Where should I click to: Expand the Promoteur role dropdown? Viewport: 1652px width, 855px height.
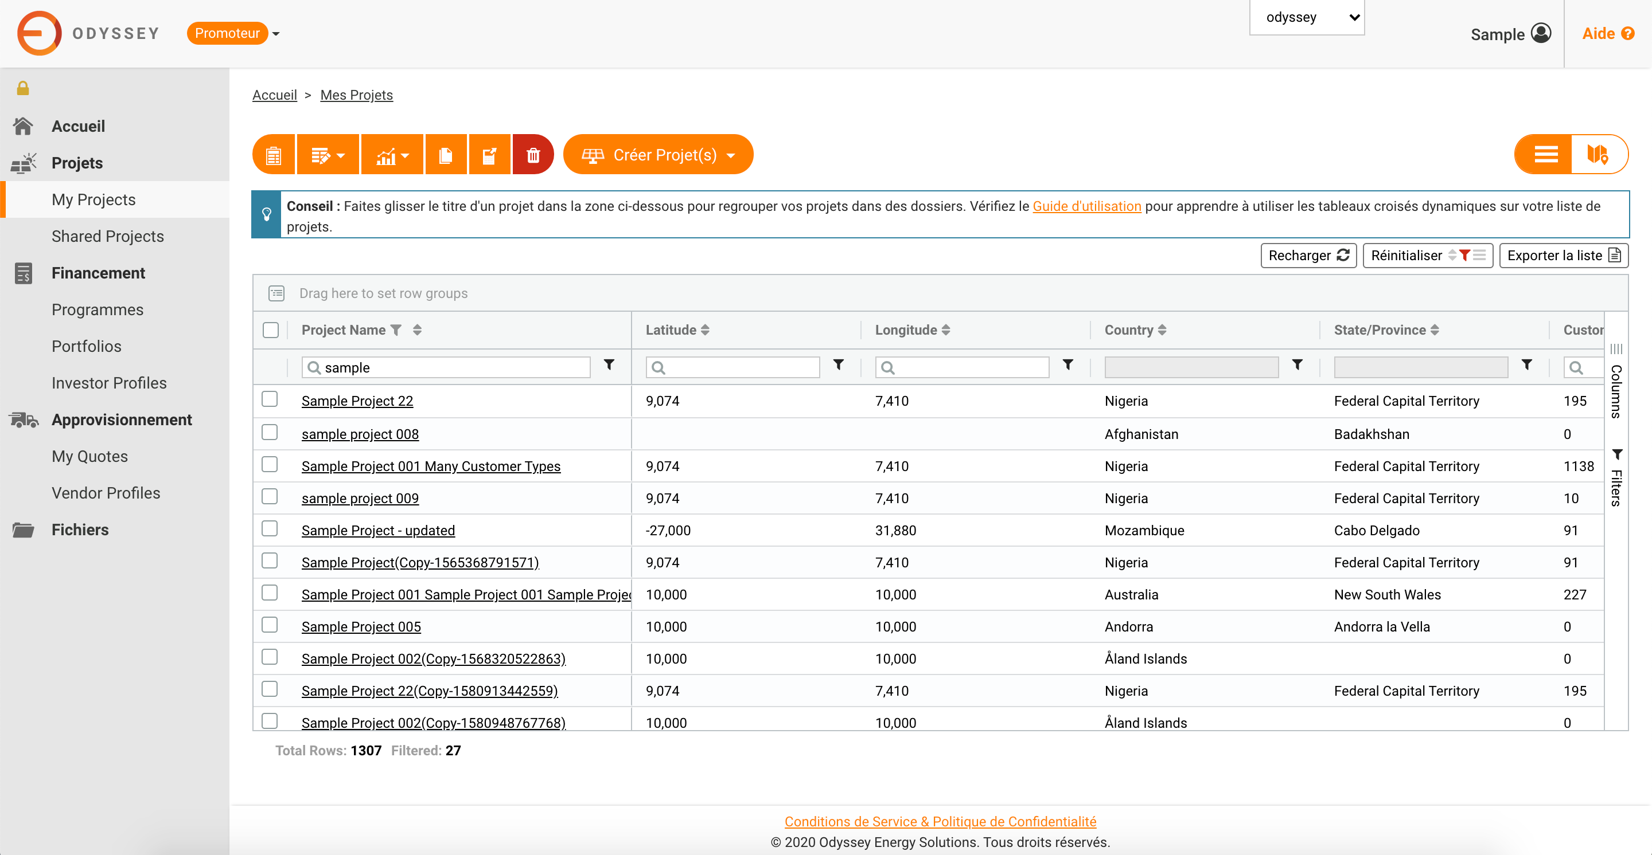233,33
